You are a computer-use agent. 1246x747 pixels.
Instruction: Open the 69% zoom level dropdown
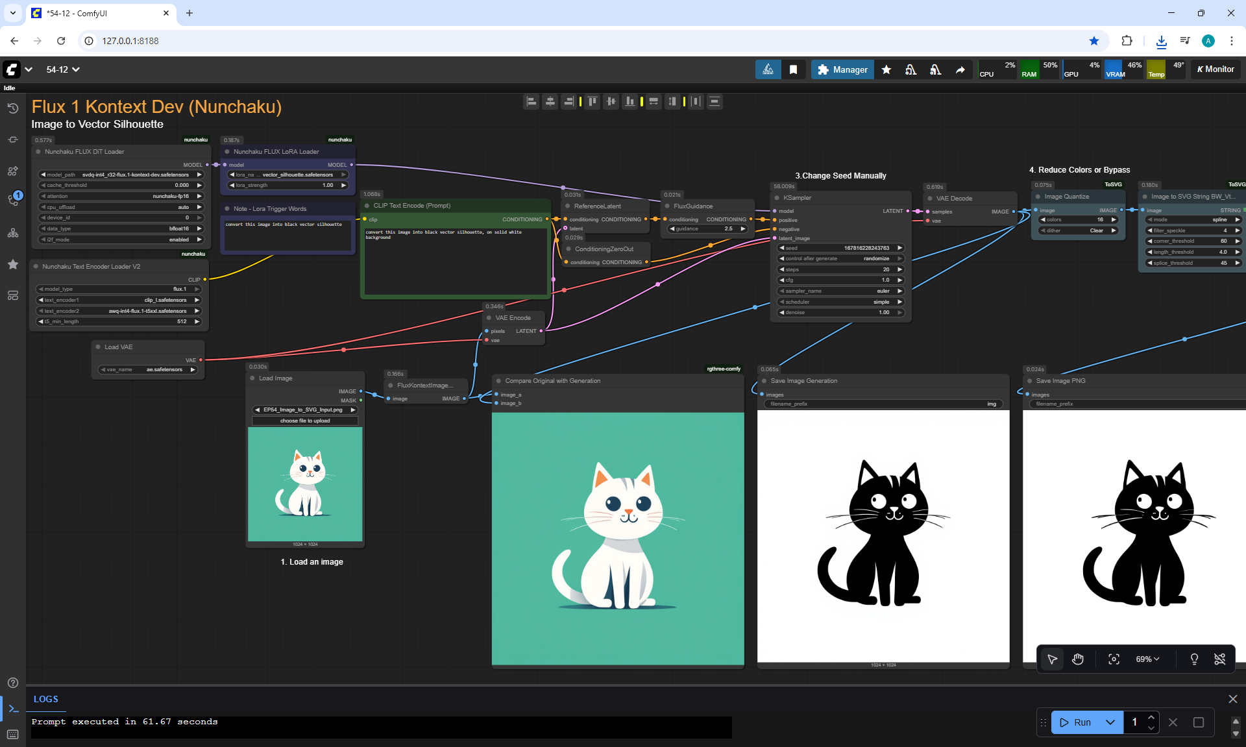tap(1147, 659)
